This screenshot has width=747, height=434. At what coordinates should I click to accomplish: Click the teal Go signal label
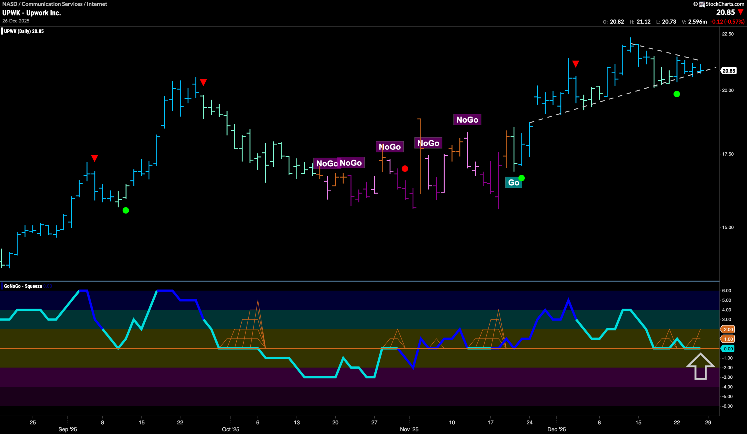coord(513,183)
